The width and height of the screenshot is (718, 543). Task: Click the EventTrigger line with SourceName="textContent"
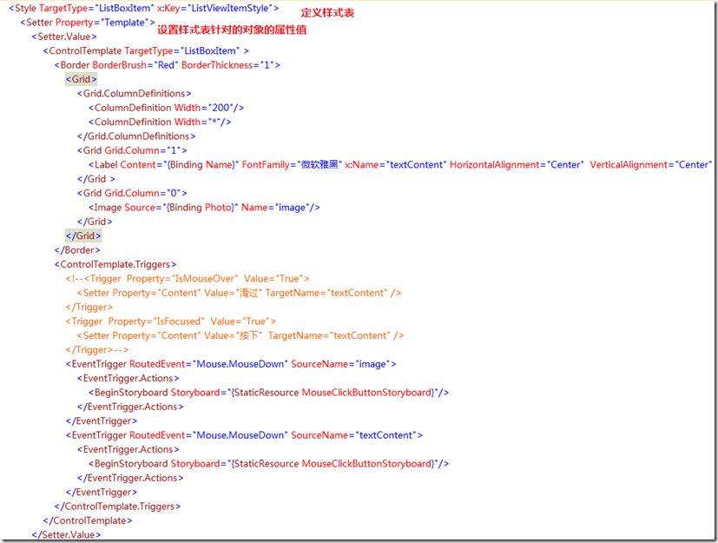point(244,435)
